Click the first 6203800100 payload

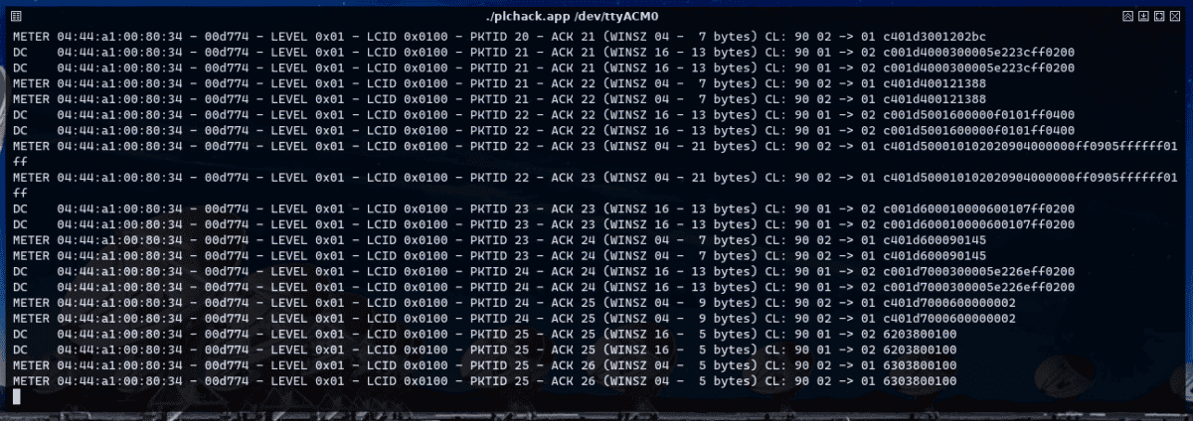click(x=920, y=336)
